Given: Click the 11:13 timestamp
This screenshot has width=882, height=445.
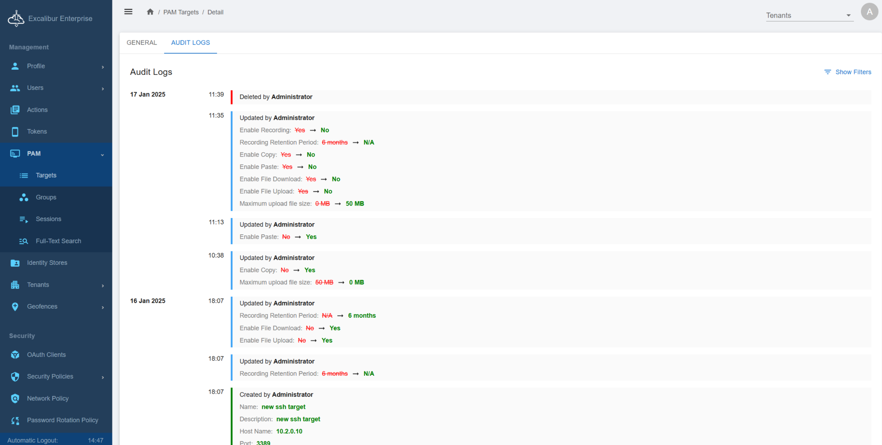Looking at the screenshot, I should click(x=216, y=222).
